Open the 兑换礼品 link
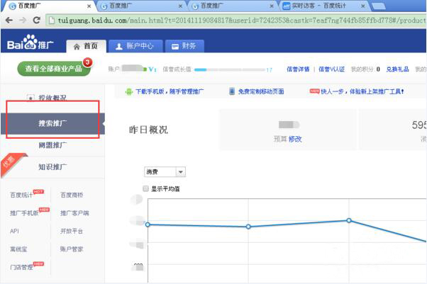 (x=398, y=69)
